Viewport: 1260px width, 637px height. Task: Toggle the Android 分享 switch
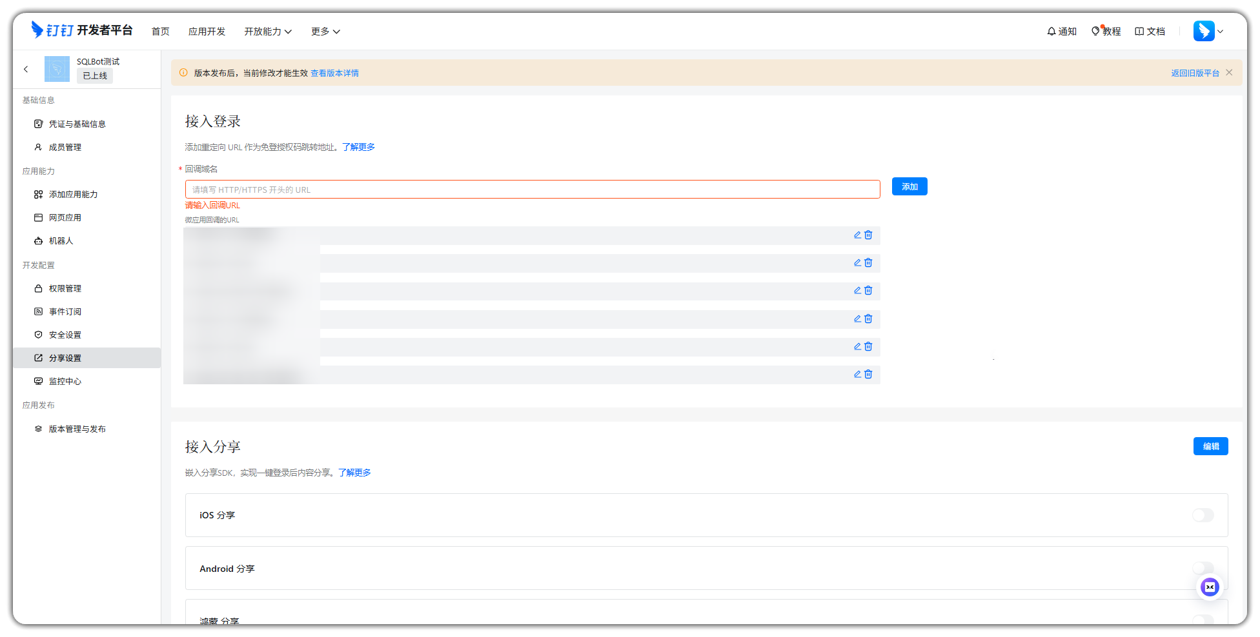pyautogui.click(x=1203, y=568)
